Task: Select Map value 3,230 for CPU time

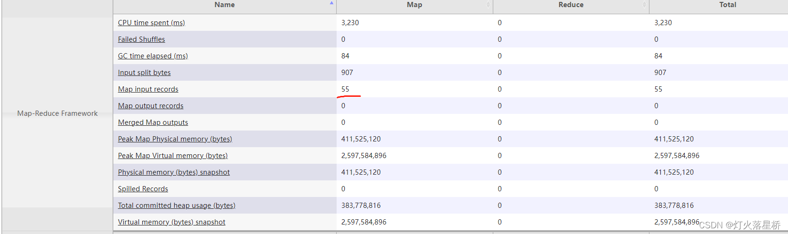Action: [350, 23]
